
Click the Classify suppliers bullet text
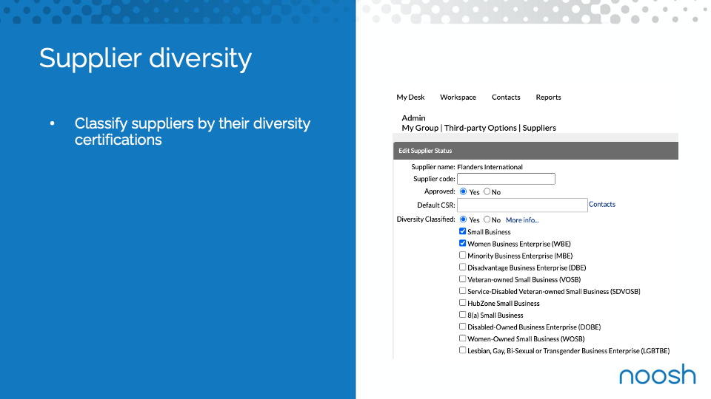pos(193,132)
